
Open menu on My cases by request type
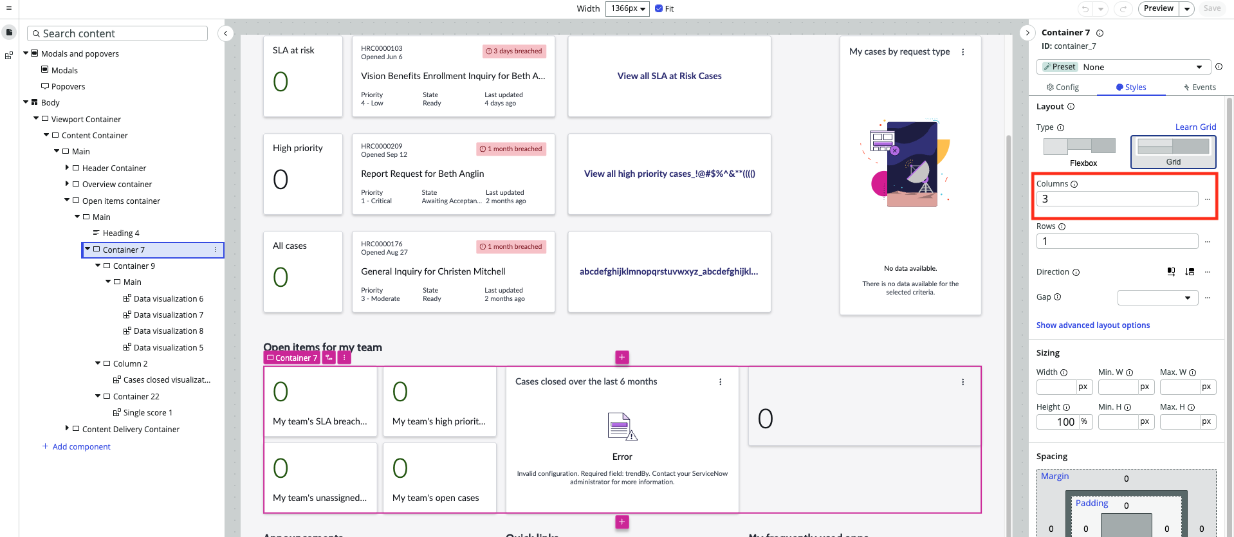[x=963, y=52]
